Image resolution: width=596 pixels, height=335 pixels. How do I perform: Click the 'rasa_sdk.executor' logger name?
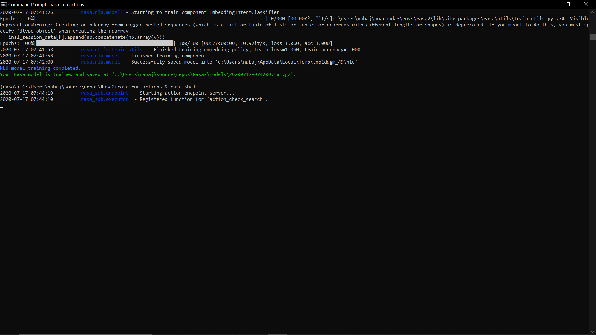(105, 99)
